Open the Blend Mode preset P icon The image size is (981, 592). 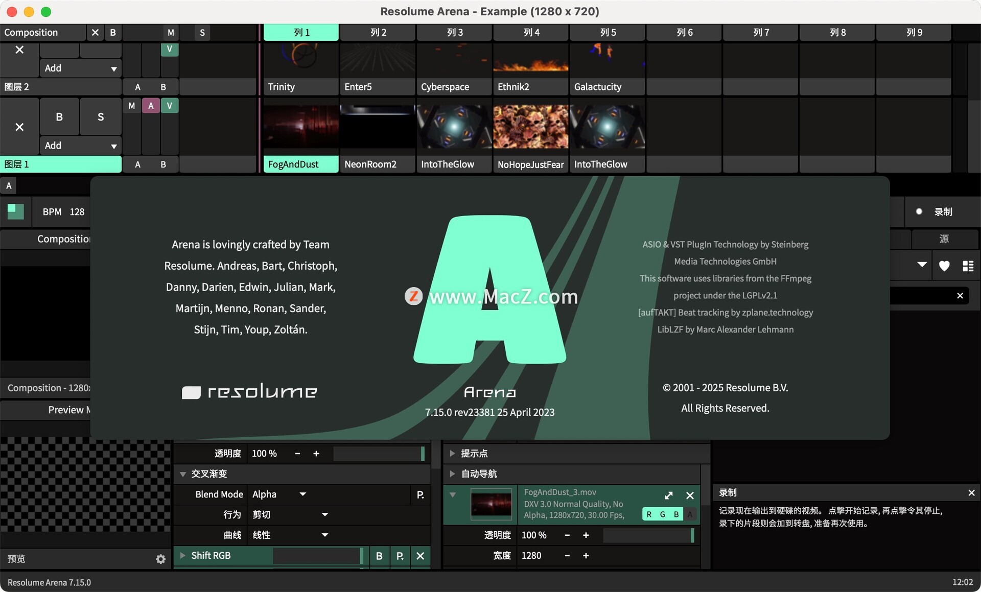click(420, 494)
